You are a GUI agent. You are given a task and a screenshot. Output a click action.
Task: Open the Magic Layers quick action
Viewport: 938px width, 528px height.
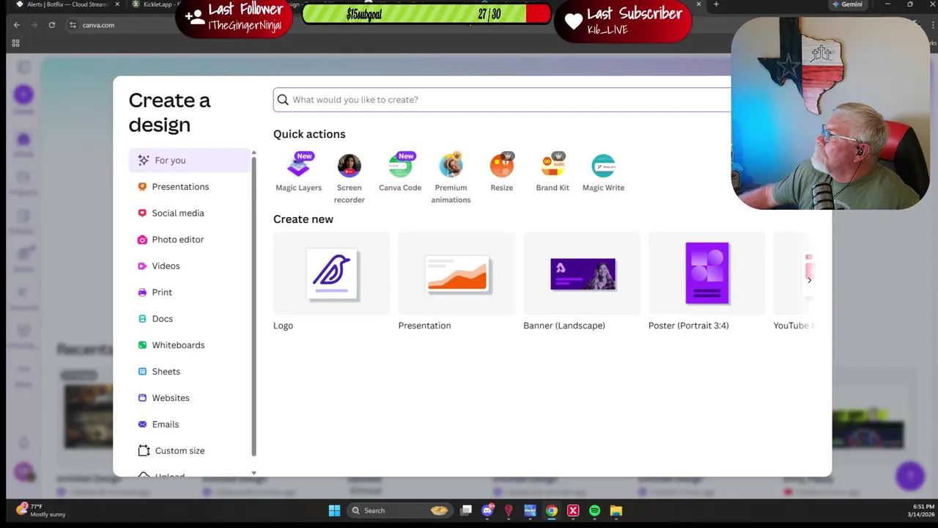298,172
